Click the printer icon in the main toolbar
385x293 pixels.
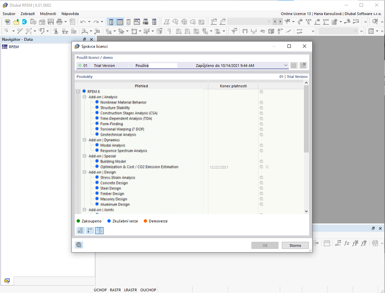coord(59,21)
